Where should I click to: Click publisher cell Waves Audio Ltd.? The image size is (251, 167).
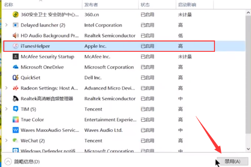pos(103,130)
